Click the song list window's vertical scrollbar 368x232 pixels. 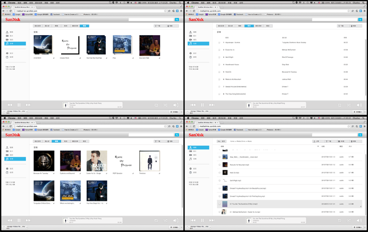[365, 68]
